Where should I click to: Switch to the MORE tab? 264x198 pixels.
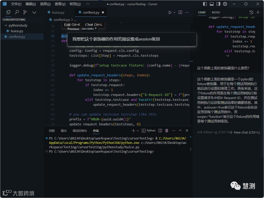216,12
